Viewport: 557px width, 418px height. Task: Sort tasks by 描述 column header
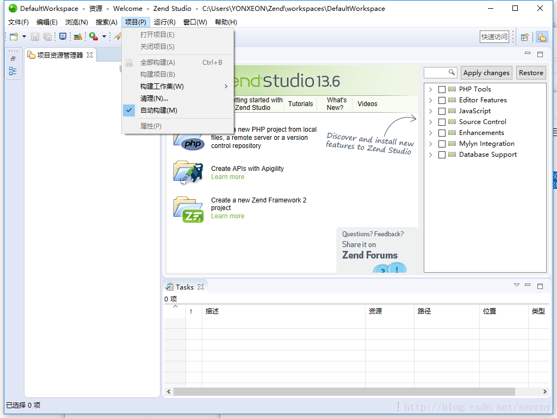click(x=283, y=311)
